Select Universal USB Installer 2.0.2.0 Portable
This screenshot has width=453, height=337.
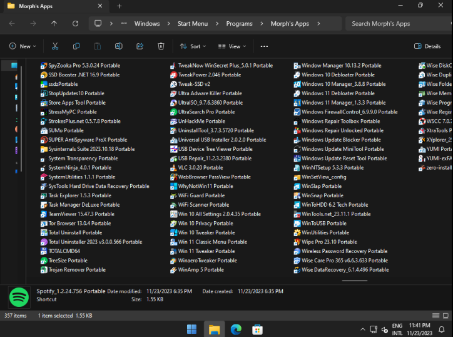(x=218, y=140)
